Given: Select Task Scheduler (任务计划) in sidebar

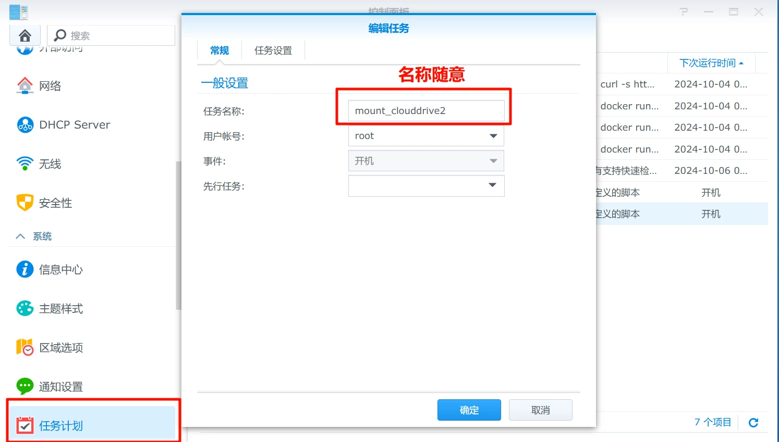Looking at the screenshot, I should (x=61, y=425).
